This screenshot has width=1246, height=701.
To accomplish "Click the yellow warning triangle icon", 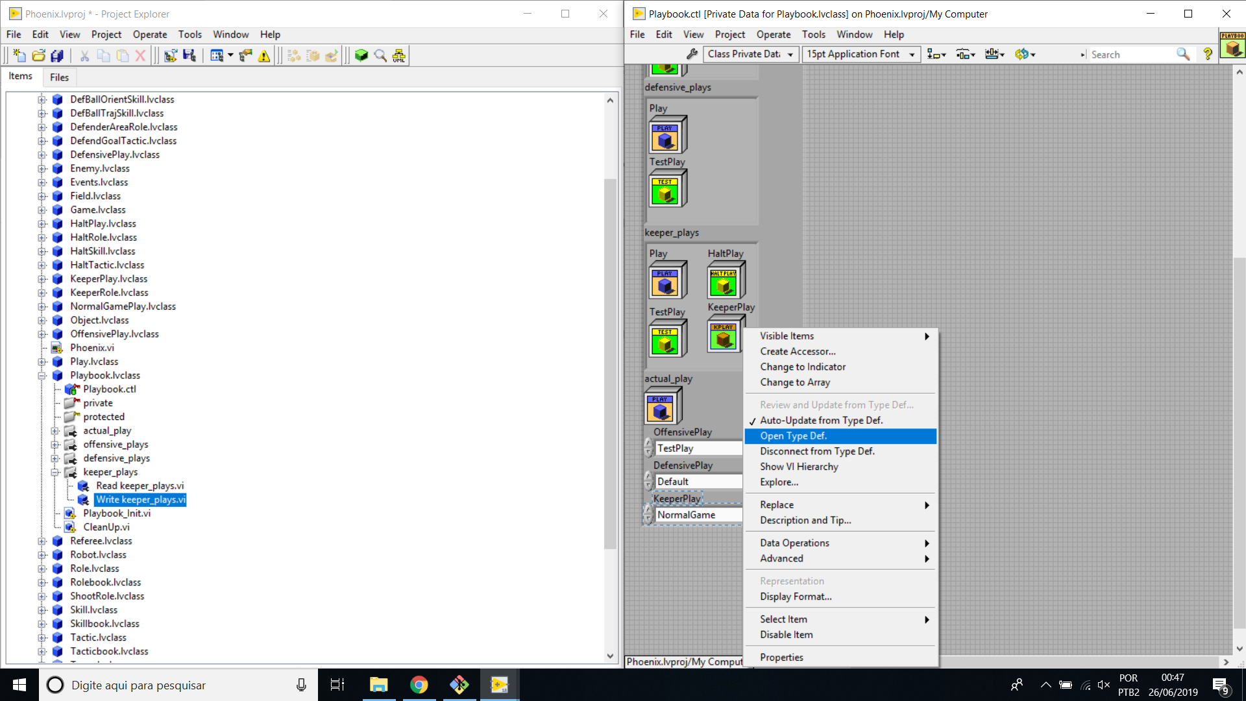I will click(x=264, y=56).
